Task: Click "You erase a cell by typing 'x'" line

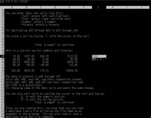Action: coord(48,36)
